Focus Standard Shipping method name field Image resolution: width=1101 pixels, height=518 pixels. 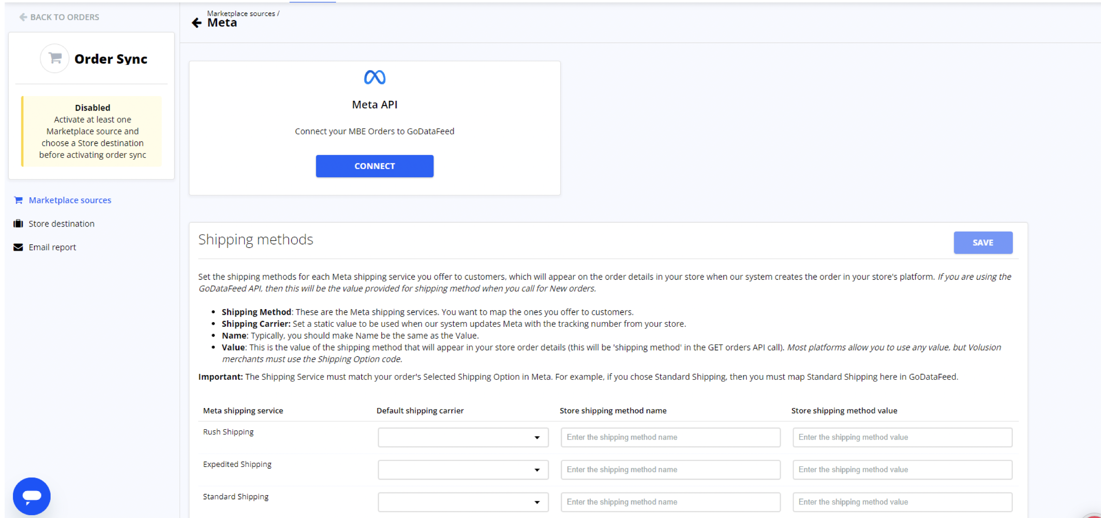(x=671, y=502)
